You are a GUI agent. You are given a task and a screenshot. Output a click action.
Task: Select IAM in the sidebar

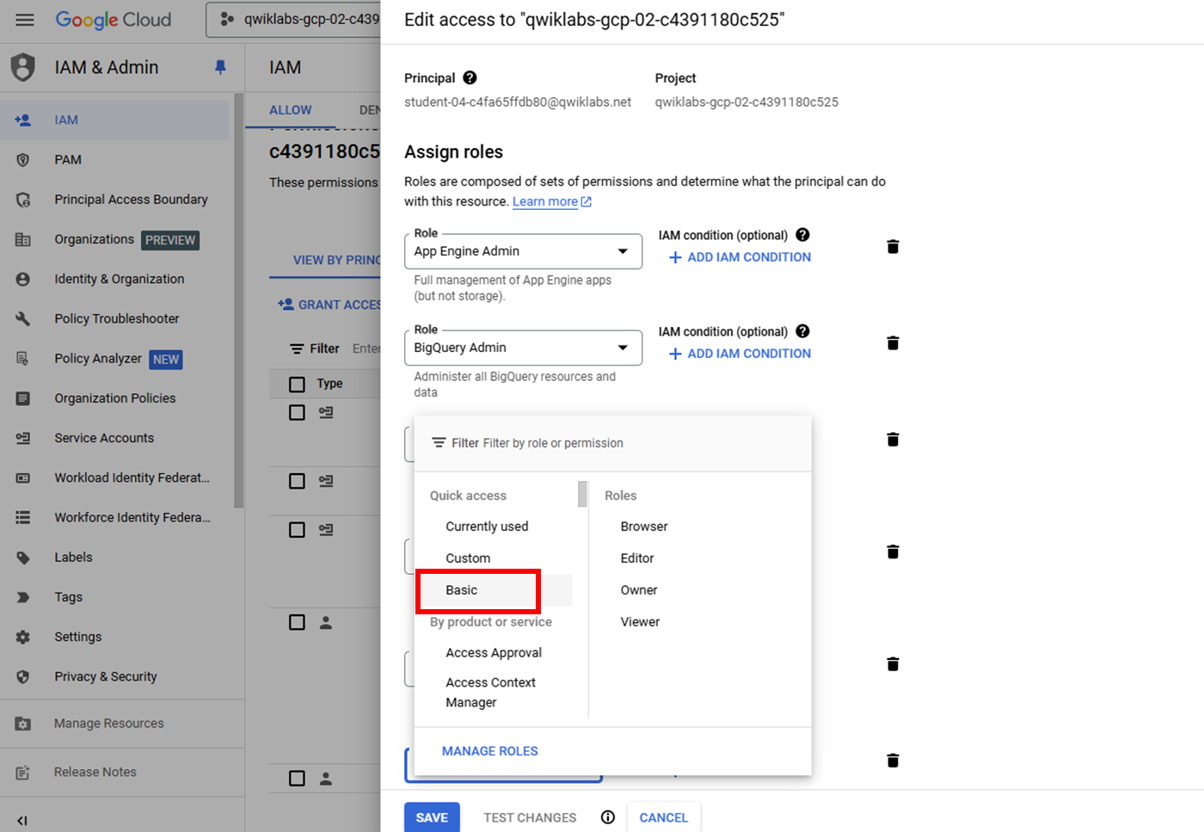[115, 120]
